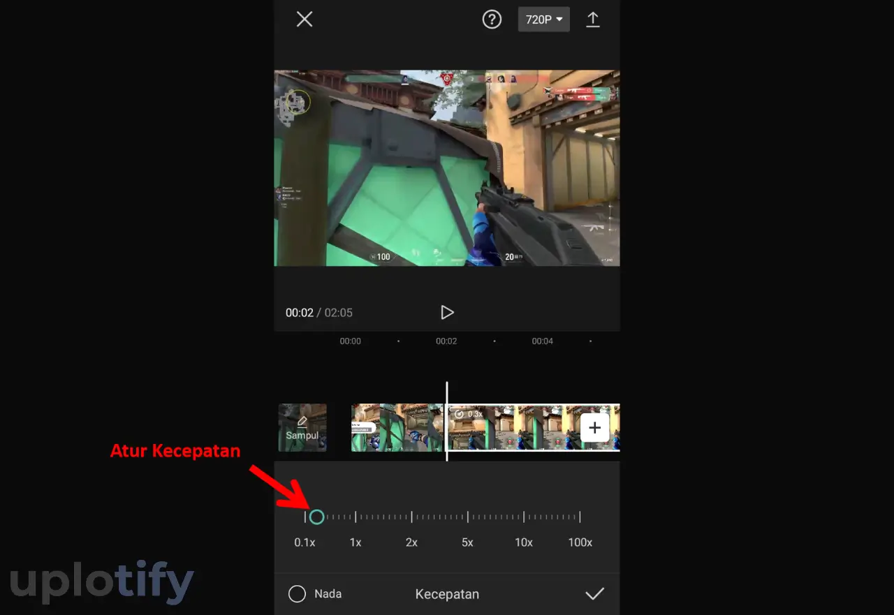Click the 00:00 timeline ruler mark
This screenshot has width=894, height=615.
point(351,341)
